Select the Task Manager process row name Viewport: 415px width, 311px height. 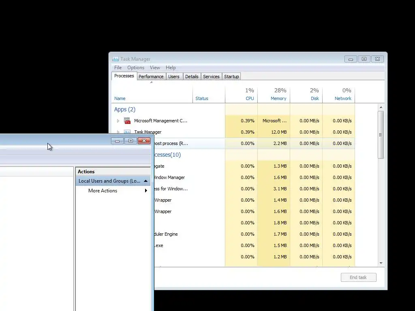click(x=148, y=132)
